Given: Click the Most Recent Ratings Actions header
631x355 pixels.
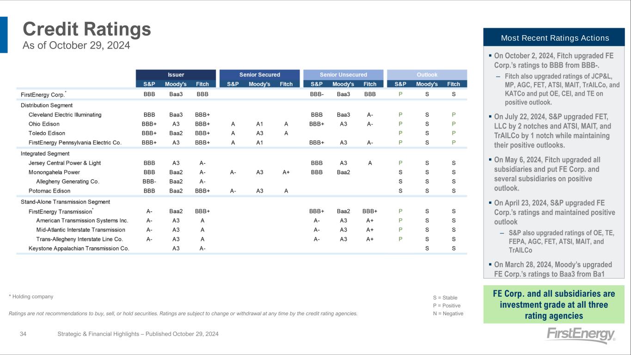Looking at the screenshot, I should (x=554, y=38).
